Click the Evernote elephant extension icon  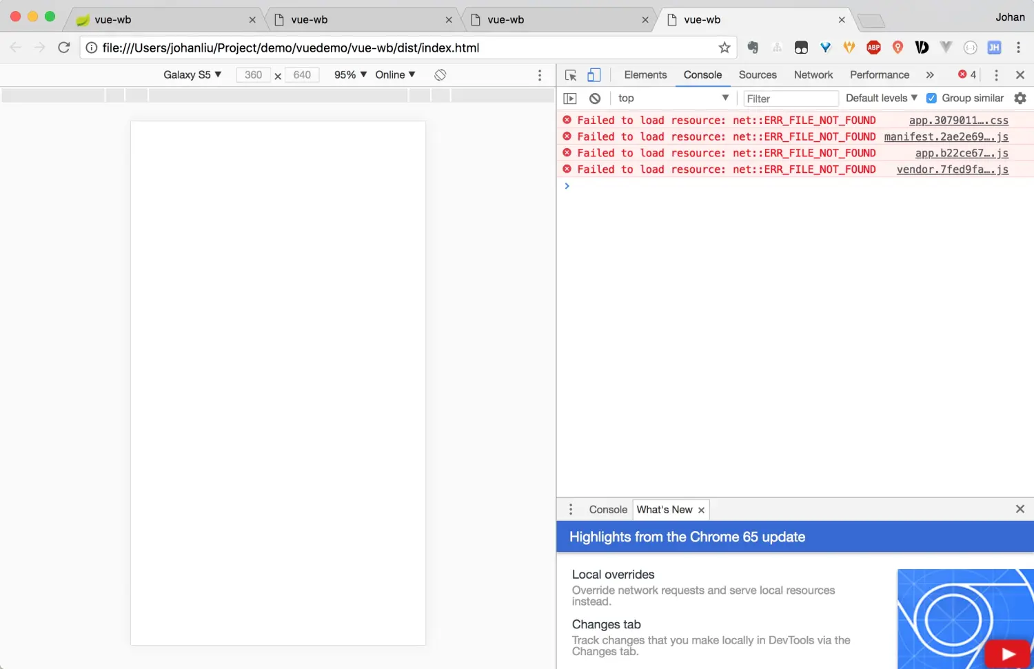point(753,48)
